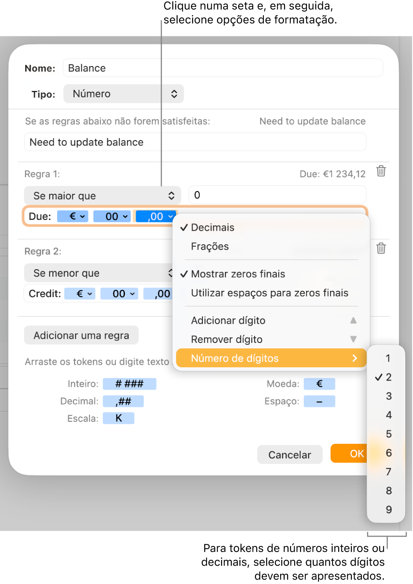The image size is (413, 584).
Task: Open the Tipo Número dropdown
Action: point(124,94)
